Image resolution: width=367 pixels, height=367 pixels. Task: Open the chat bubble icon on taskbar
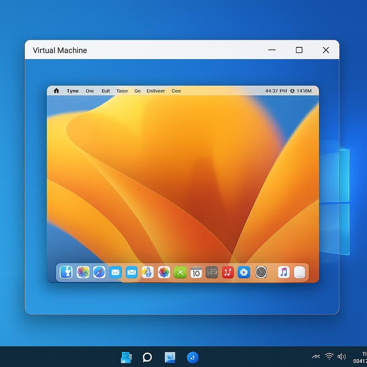(x=147, y=357)
